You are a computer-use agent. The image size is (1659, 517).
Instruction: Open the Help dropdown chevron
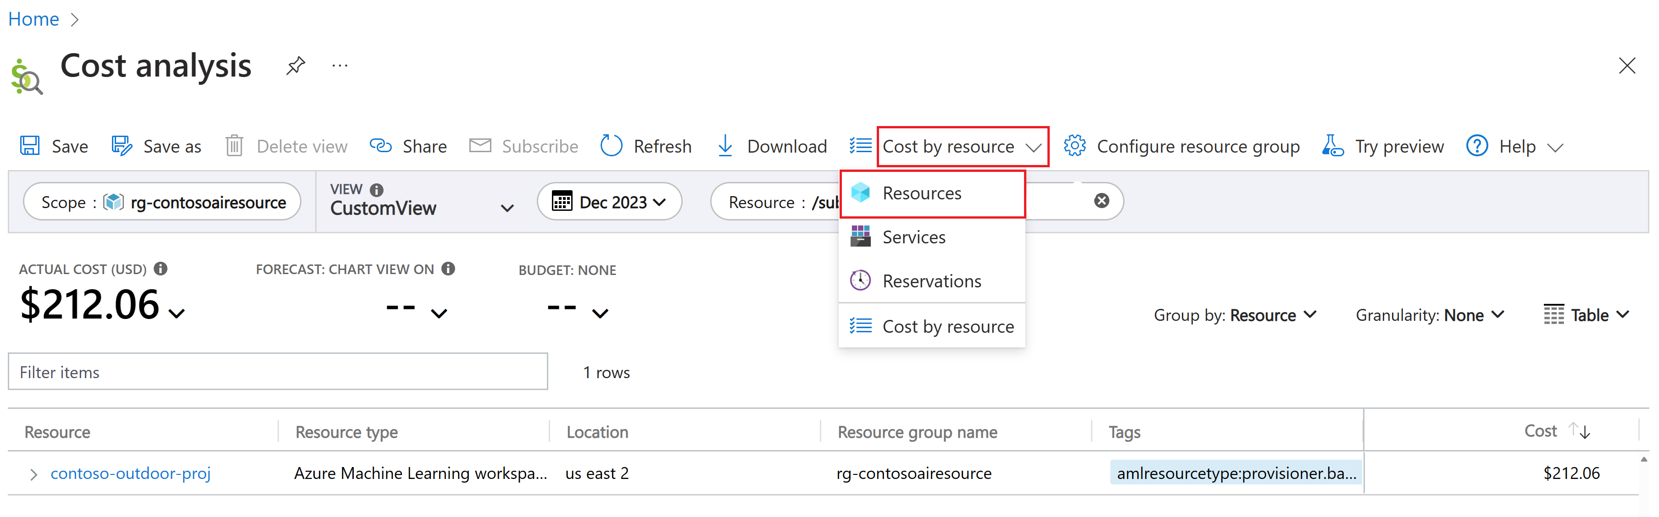coord(1555,147)
